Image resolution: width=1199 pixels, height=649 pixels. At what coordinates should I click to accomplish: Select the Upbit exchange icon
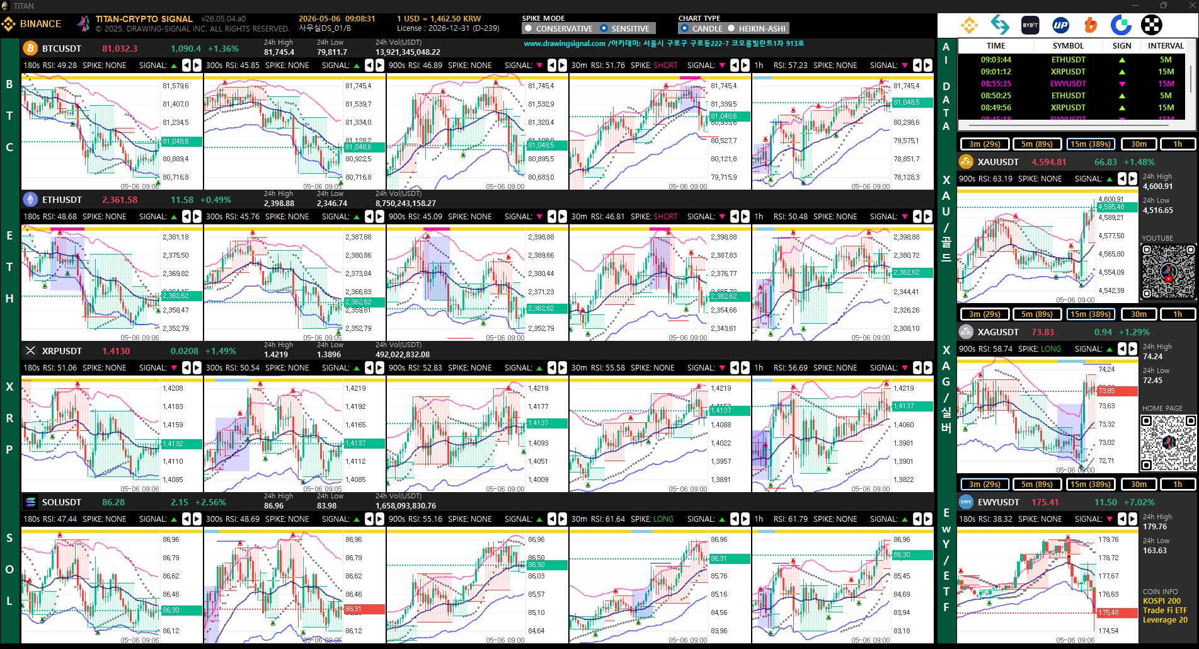(1060, 25)
